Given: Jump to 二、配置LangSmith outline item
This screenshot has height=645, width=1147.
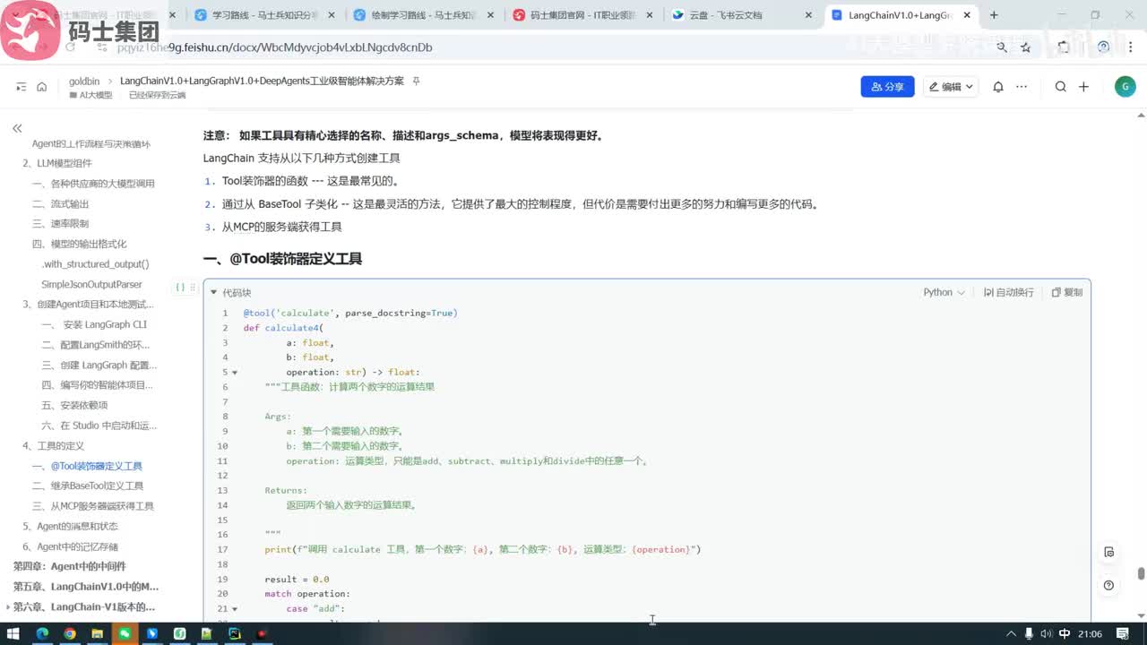Looking at the screenshot, I should pos(96,345).
